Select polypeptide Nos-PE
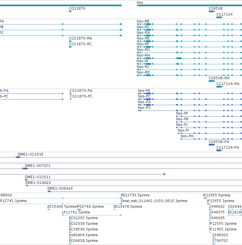This screenshot has height=245, width=242. [144, 91]
